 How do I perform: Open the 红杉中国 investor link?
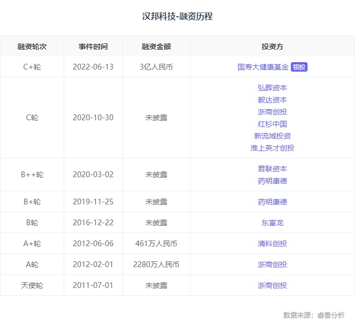click(272, 124)
